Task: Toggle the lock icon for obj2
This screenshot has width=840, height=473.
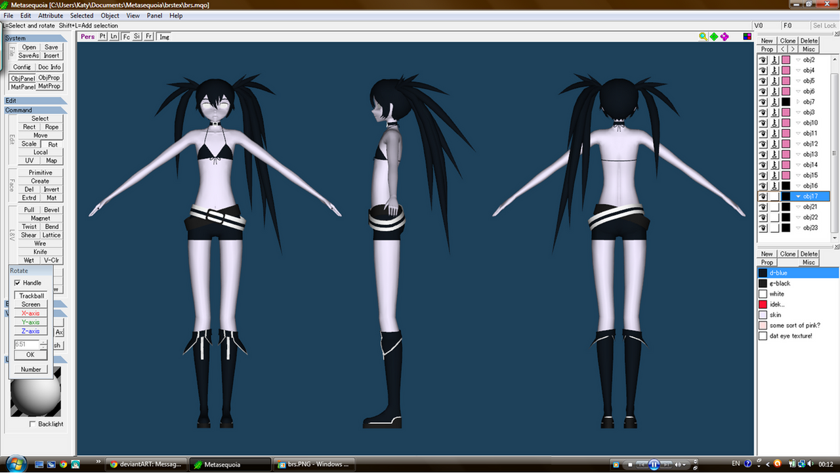Action: (774, 60)
